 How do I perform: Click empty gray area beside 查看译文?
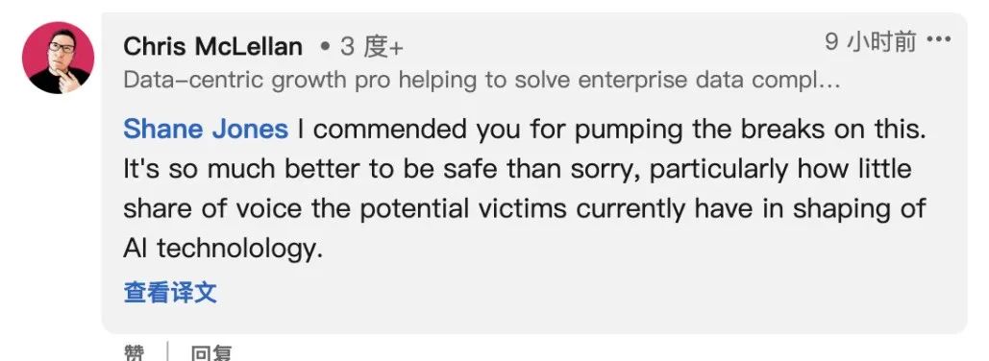568,294
